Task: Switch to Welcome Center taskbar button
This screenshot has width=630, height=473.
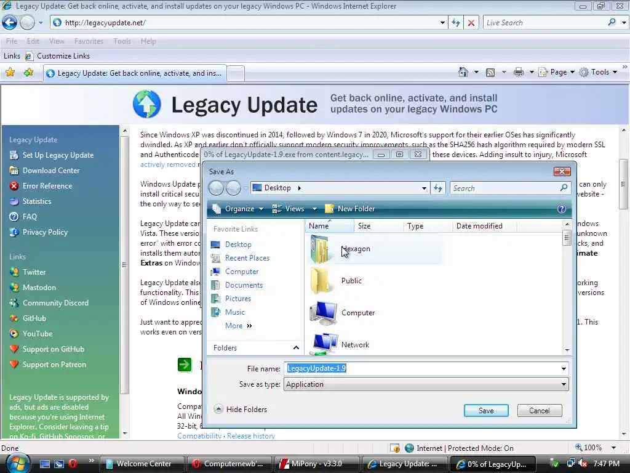Action: [142, 464]
